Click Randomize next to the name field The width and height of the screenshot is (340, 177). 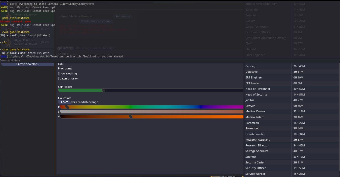click(123, 16)
